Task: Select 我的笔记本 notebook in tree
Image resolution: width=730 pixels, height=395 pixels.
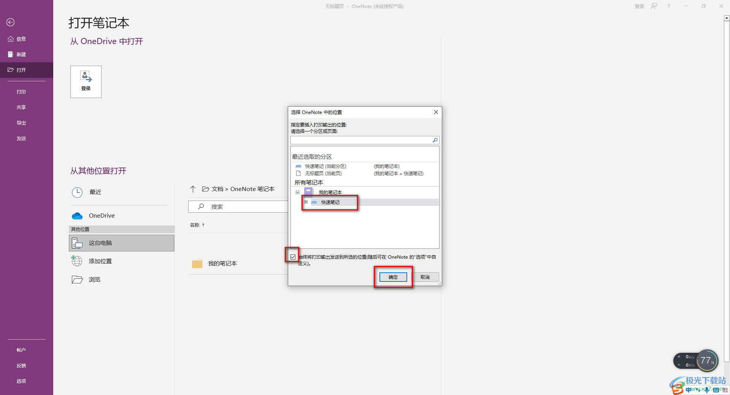Action: (x=330, y=193)
